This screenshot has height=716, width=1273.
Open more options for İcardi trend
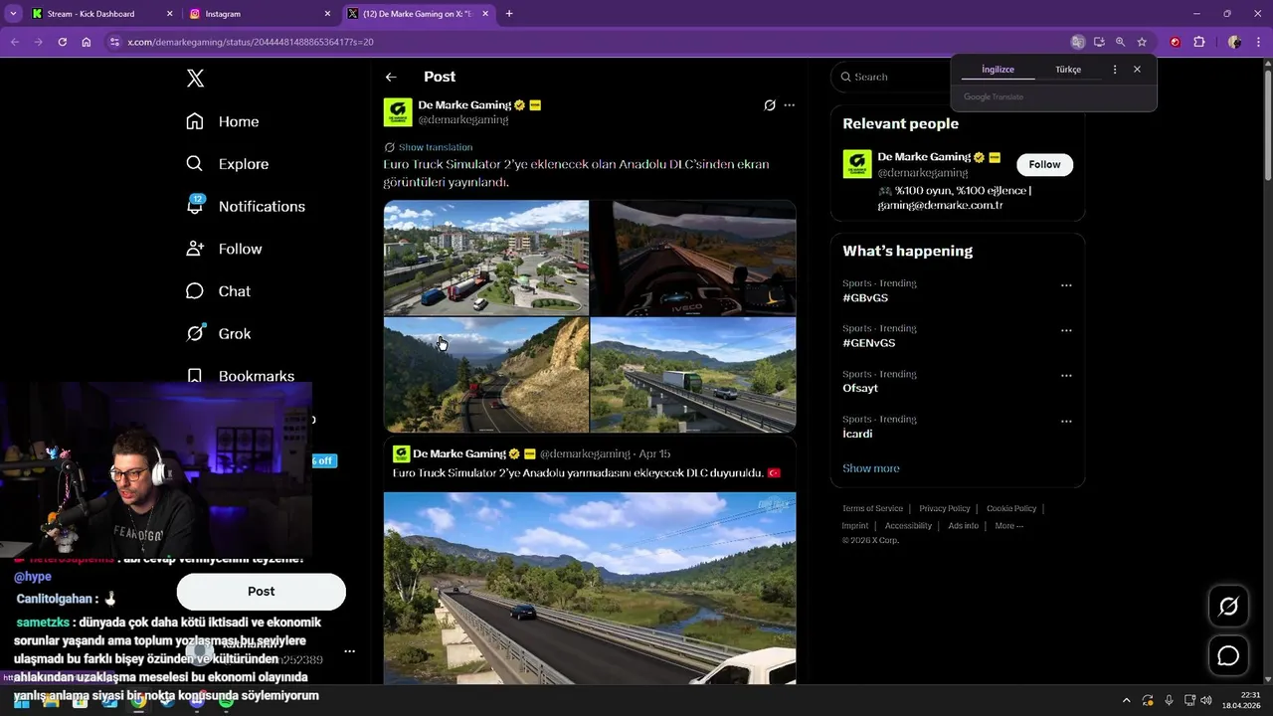[x=1066, y=421]
